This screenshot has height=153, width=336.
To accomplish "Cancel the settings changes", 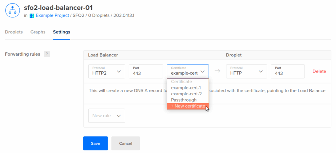I will 126,143.
